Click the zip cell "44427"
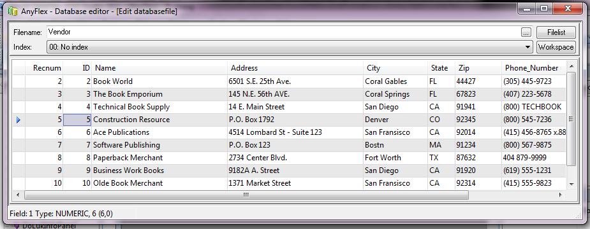The image size is (590, 229). (x=478, y=81)
